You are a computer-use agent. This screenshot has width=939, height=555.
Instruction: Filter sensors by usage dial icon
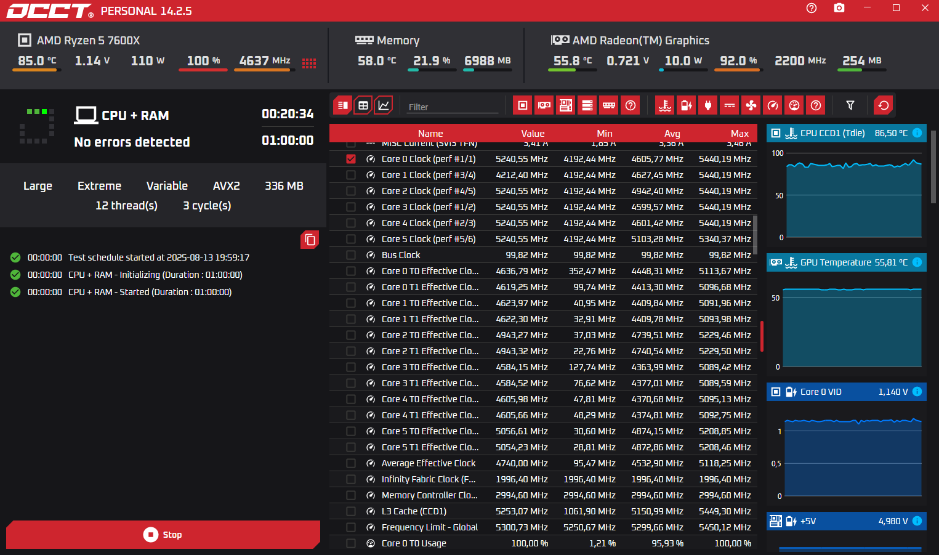point(794,105)
